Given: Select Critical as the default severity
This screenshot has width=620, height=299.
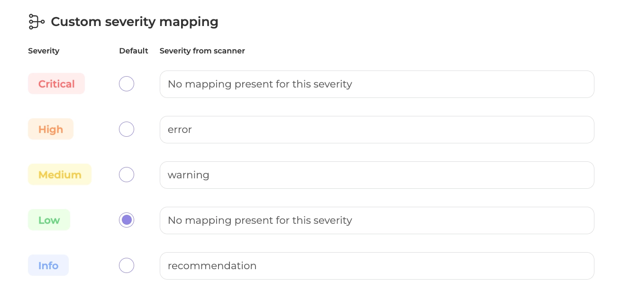Looking at the screenshot, I should 127,84.
